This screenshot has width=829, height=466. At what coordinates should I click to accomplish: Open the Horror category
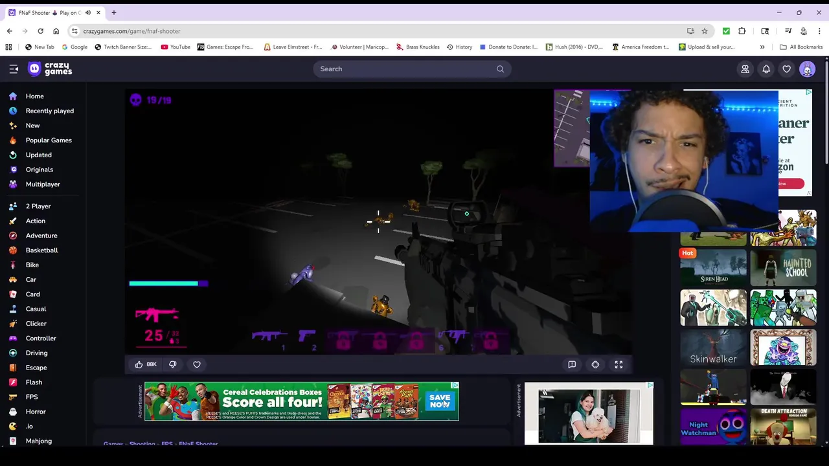click(x=36, y=412)
